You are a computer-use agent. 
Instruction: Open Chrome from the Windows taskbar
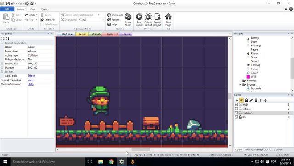click(x=111, y=162)
